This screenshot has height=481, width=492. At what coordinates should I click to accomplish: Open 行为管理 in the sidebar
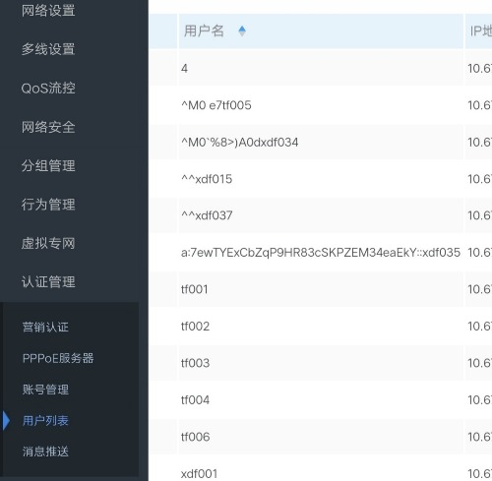pos(48,205)
